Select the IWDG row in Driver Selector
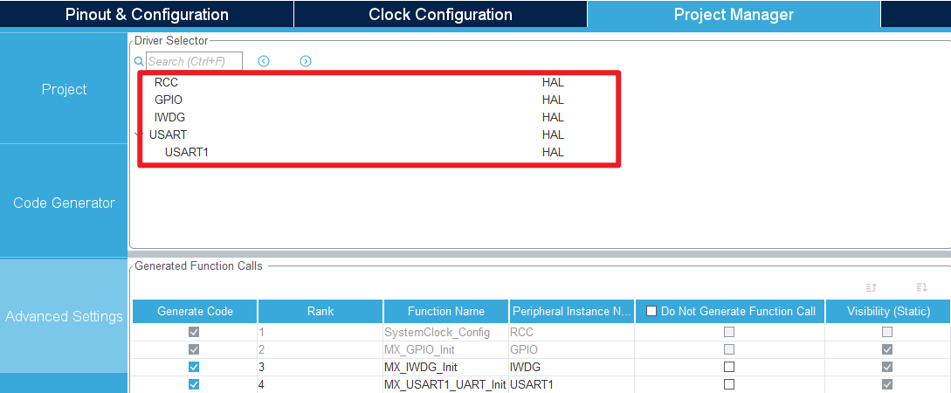Screen dimensions: 951x393 169,117
